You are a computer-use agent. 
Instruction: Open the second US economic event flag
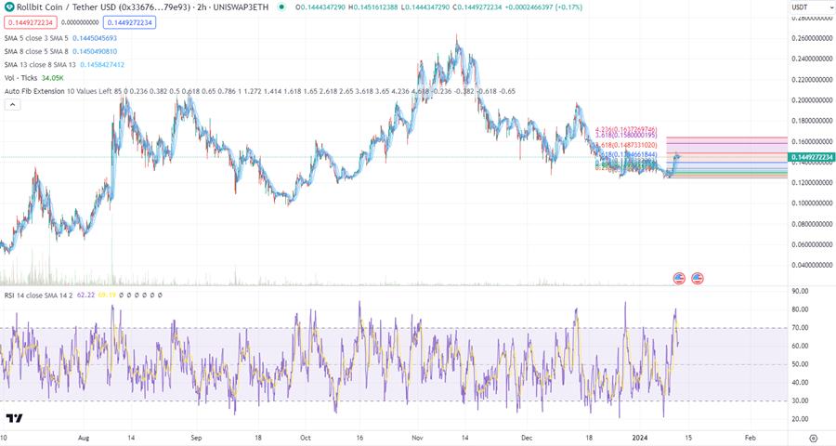[698, 278]
